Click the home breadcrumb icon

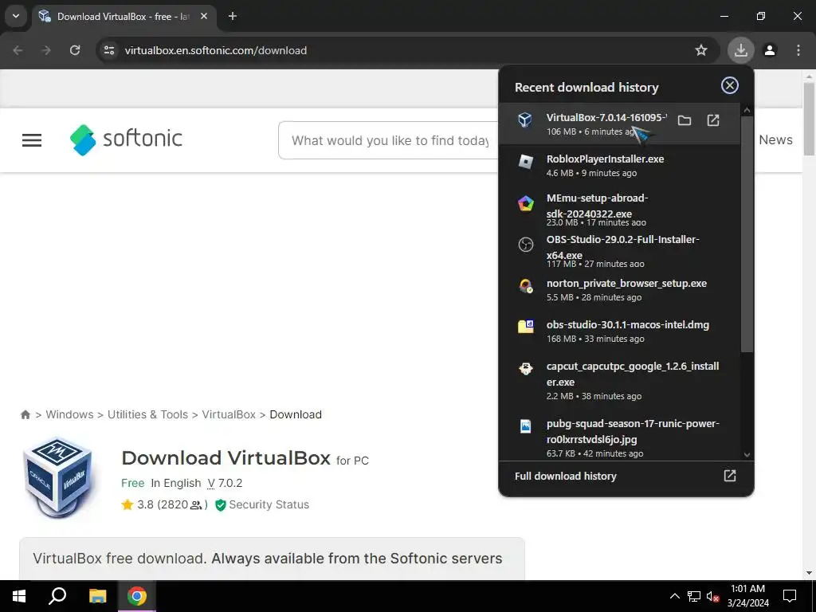coord(25,414)
